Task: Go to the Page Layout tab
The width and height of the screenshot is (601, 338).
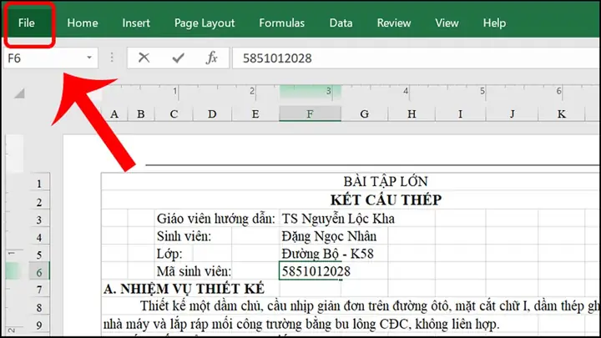Action: point(205,23)
